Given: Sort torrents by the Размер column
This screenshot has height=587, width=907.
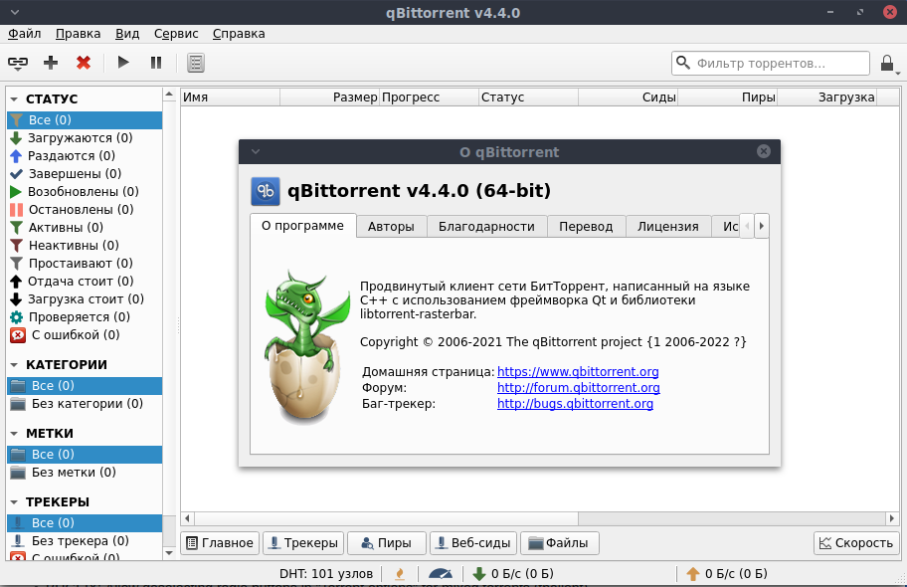Looking at the screenshot, I should coord(330,98).
